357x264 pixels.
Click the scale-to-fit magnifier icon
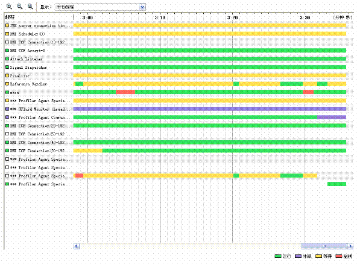tap(30, 7)
